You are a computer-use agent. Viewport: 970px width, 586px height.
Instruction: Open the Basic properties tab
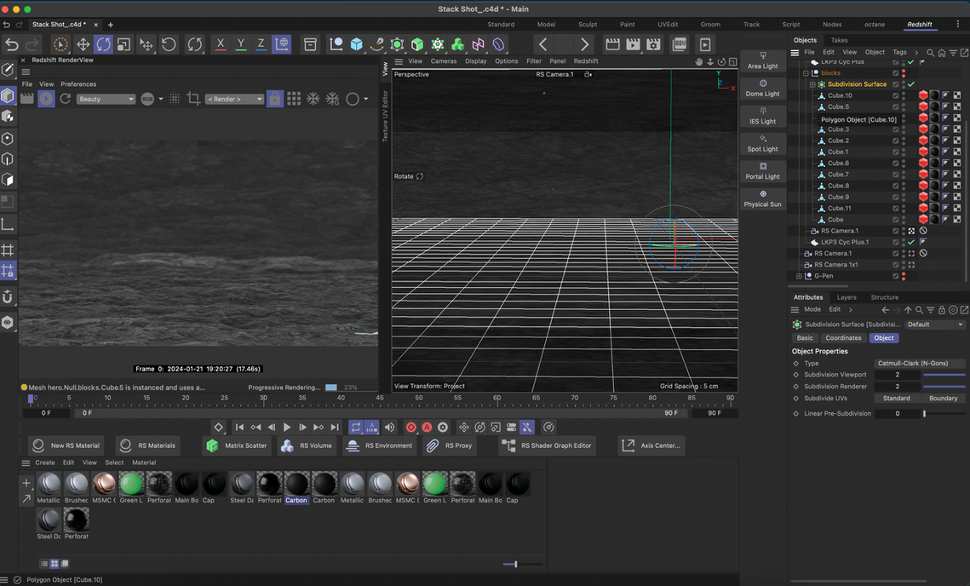click(x=805, y=338)
